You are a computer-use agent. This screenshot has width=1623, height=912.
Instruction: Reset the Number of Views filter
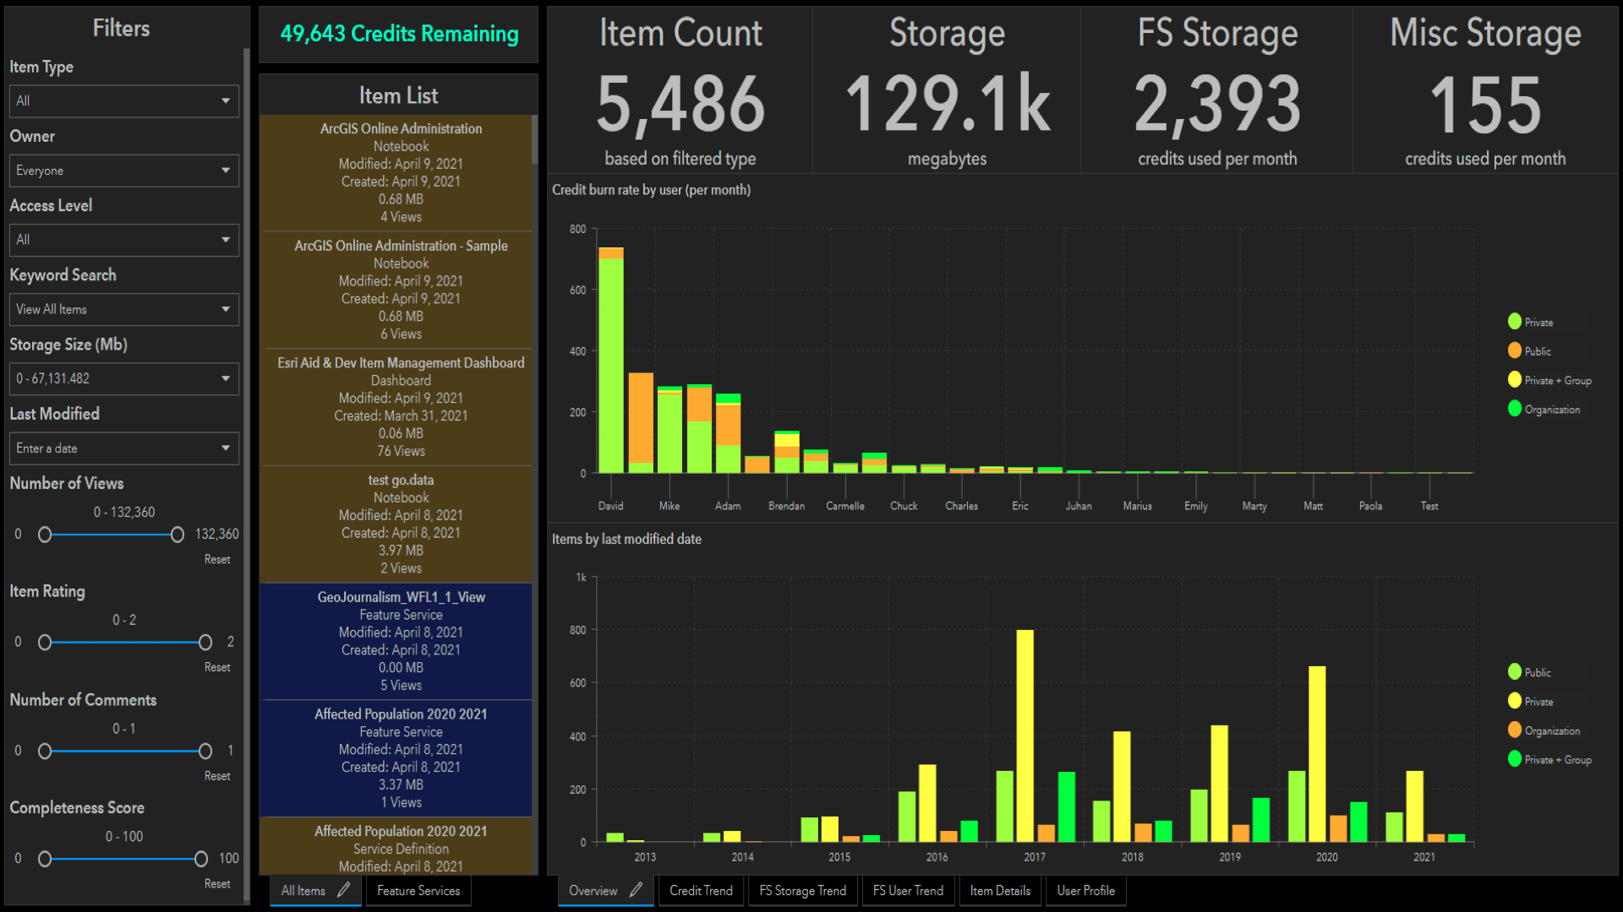click(x=217, y=559)
